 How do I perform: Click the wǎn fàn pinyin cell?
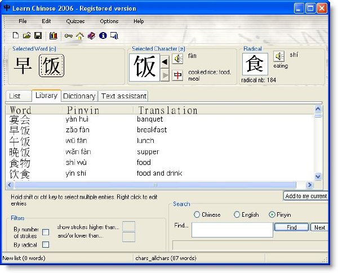(78, 152)
